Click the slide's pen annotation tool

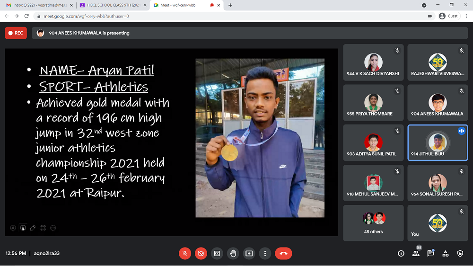pyautogui.click(x=33, y=228)
